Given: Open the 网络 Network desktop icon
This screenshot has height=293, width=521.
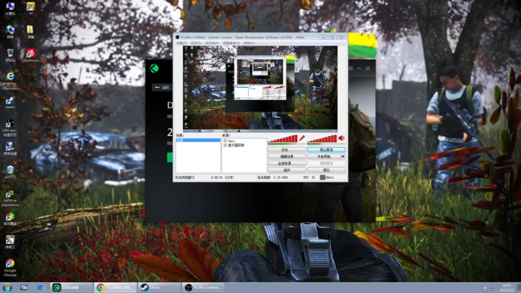Looking at the screenshot, I should click(x=10, y=32).
